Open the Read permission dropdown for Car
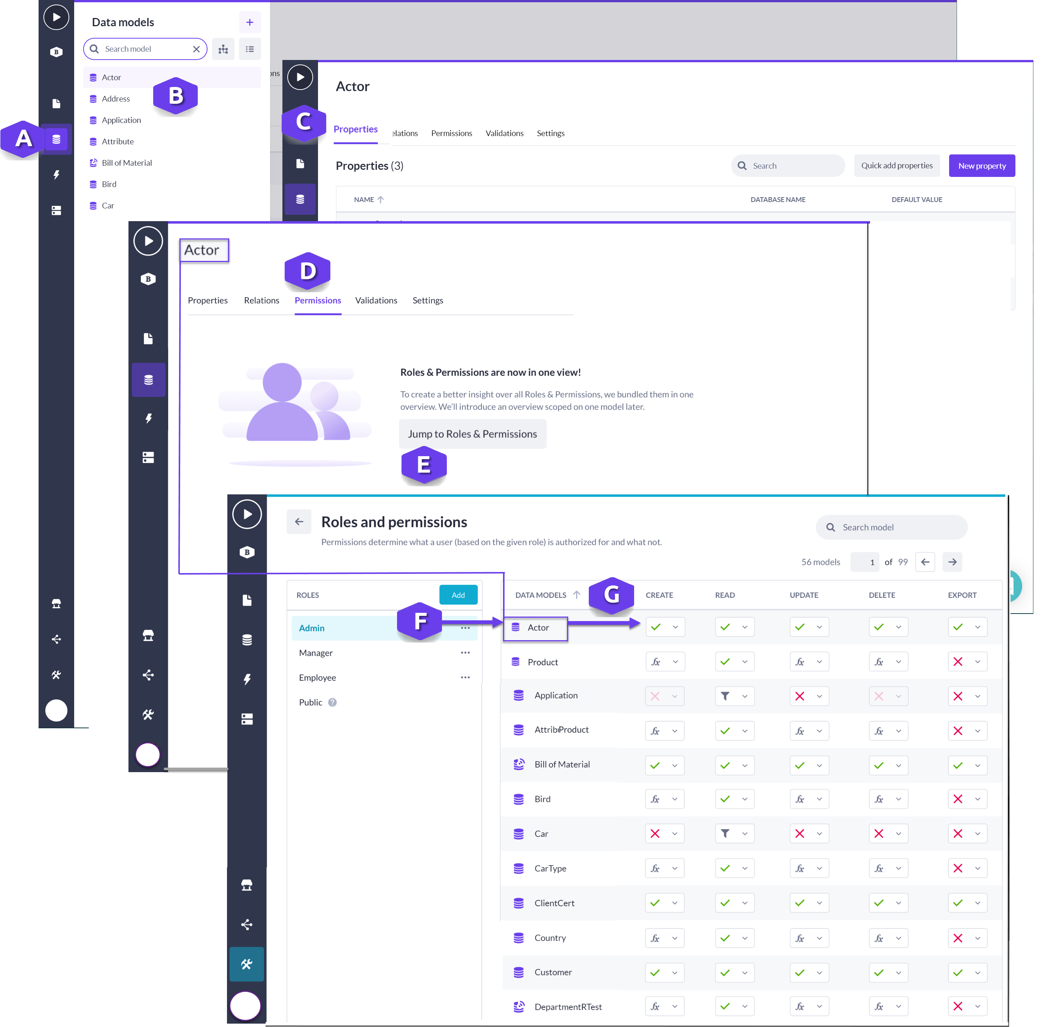Screen dimensions: 1042x1027 coord(745,833)
